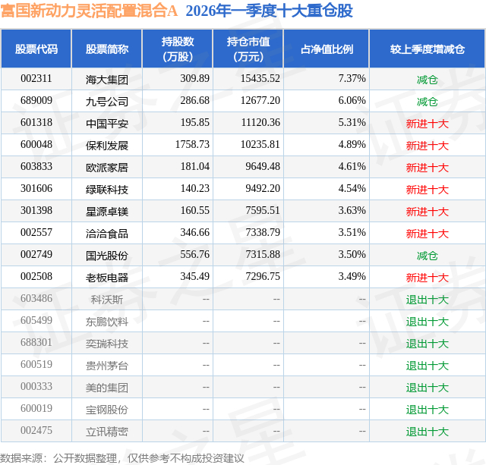Open the 海大集团 stock name

pos(107,80)
